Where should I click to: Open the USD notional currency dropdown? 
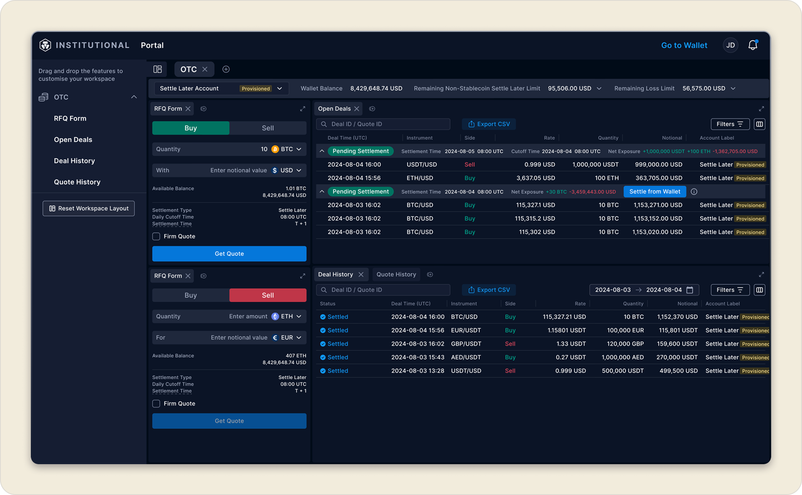[x=286, y=170]
